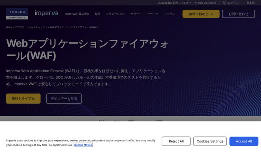Click the お問い合わせ button

pyautogui.click(x=238, y=14)
